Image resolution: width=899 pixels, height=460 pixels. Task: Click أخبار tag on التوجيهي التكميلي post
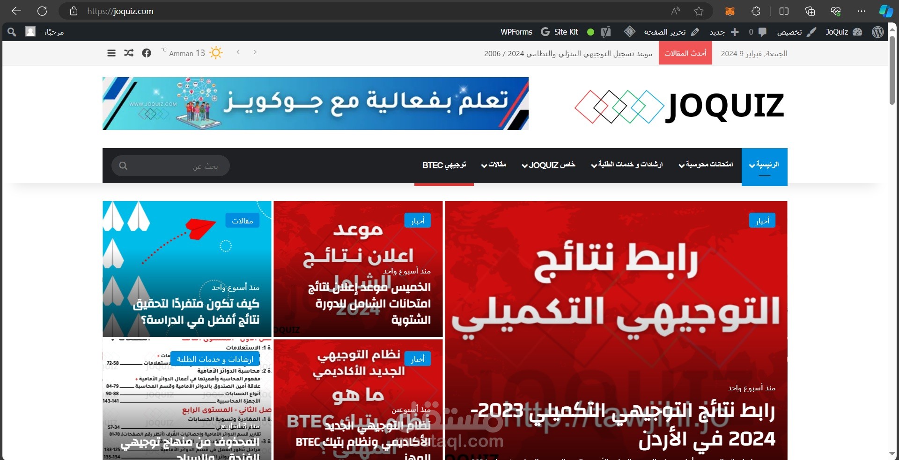pyautogui.click(x=762, y=221)
